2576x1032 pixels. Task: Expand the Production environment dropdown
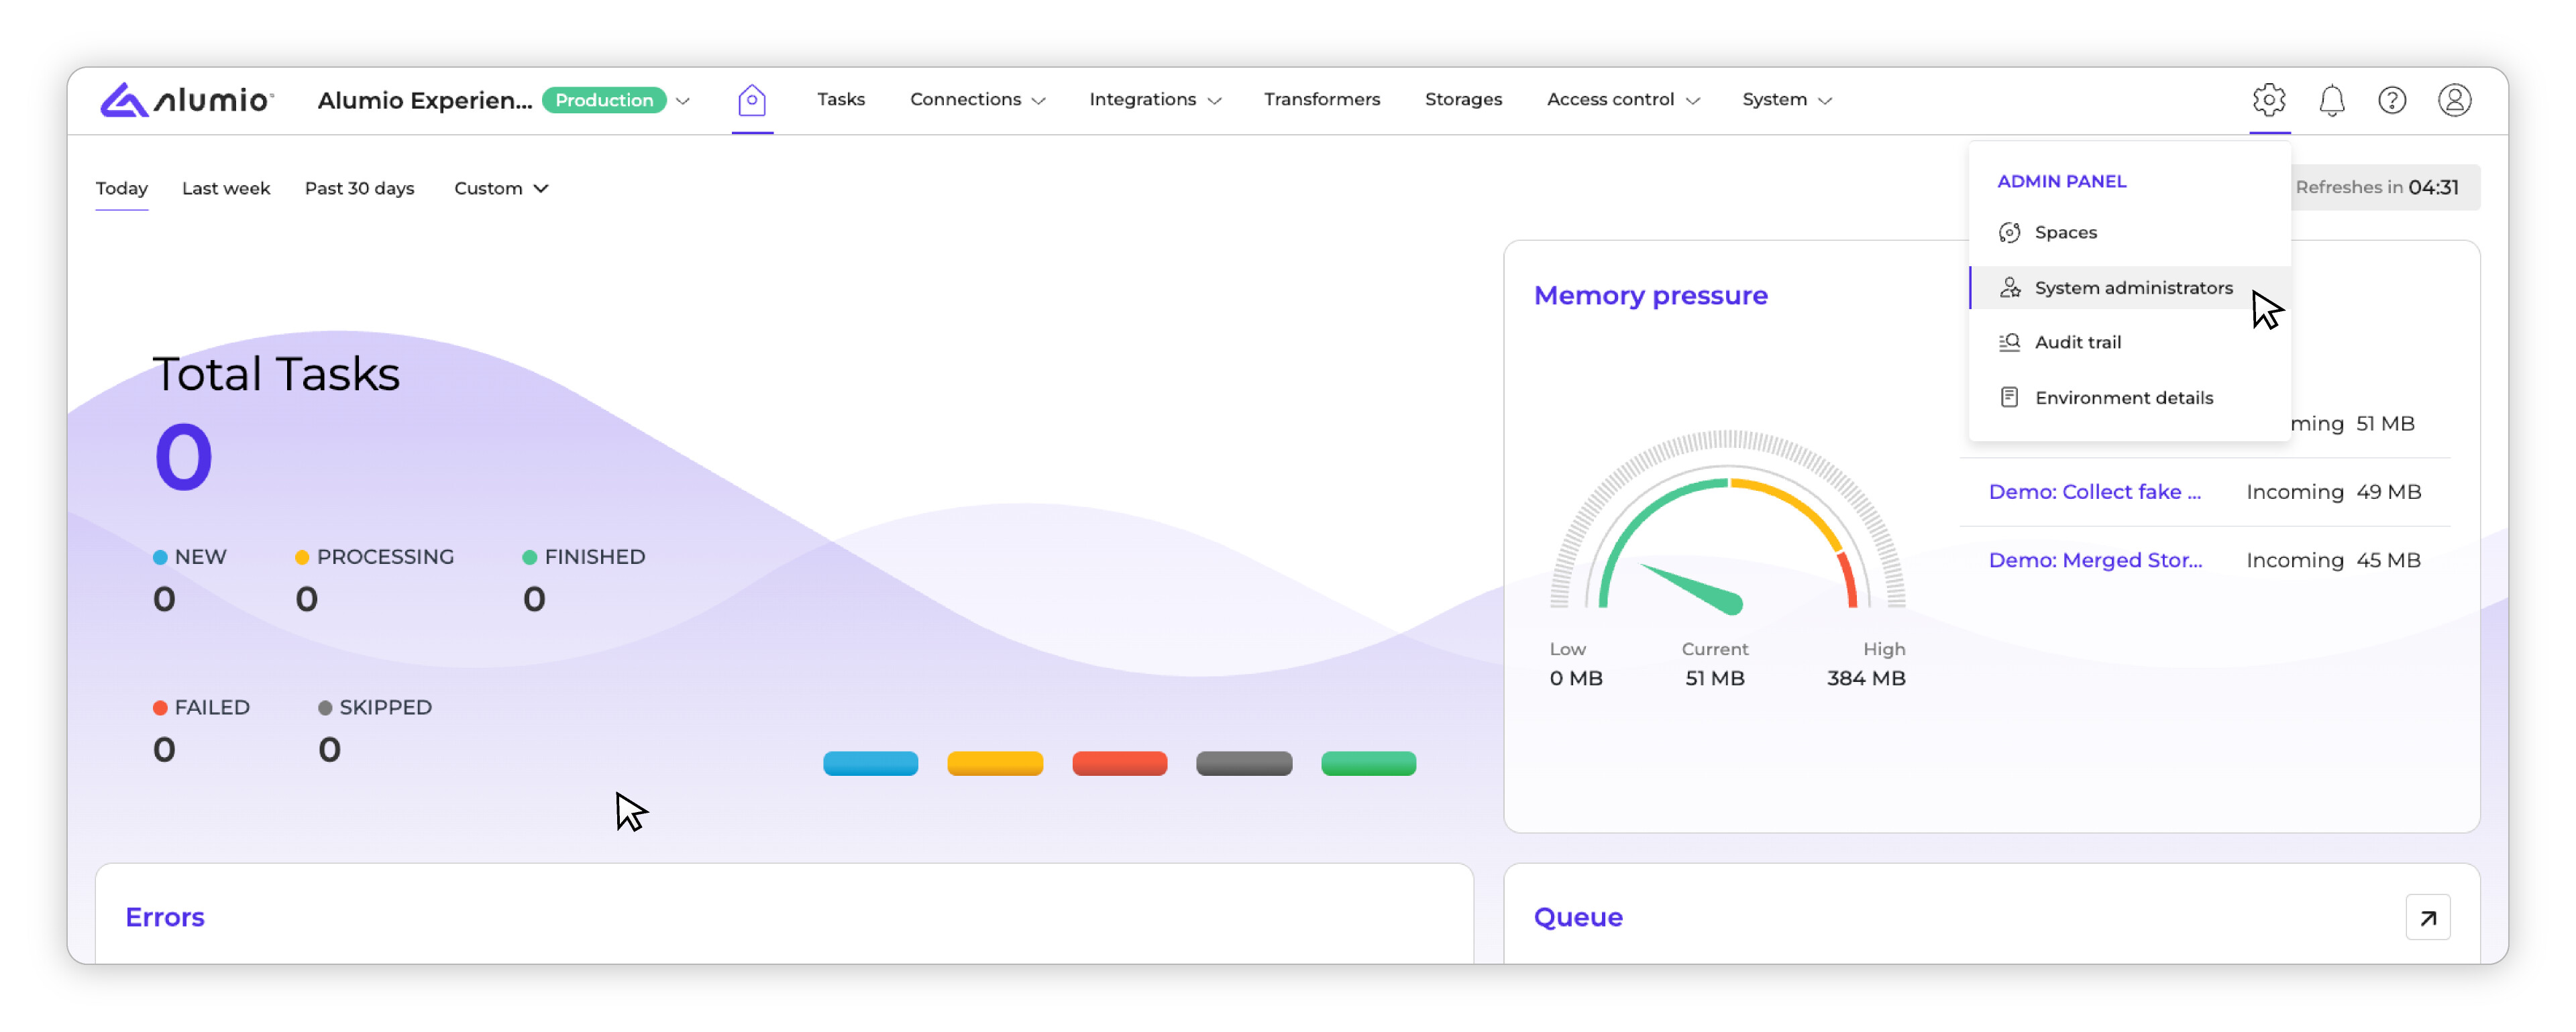tap(682, 101)
